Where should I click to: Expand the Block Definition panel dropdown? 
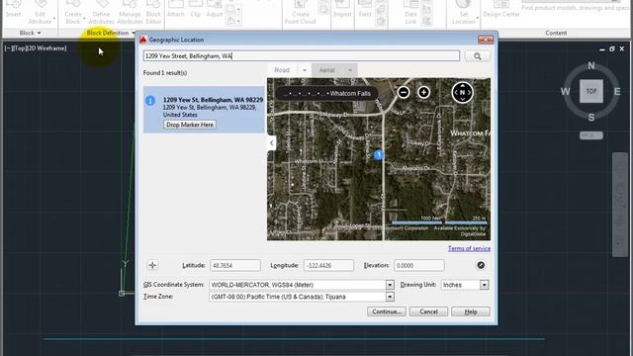click(x=111, y=33)
